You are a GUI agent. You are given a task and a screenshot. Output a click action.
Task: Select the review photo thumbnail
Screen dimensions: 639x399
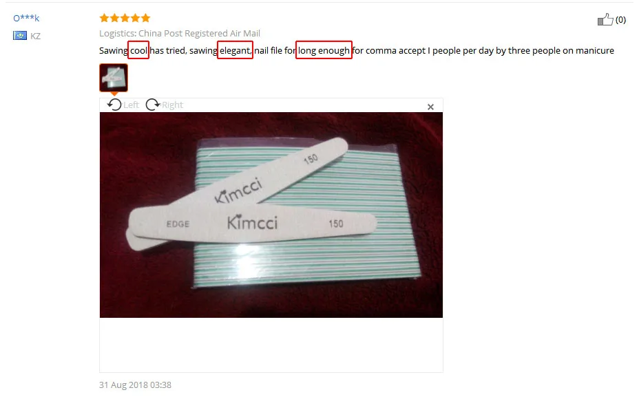[114, 78]
